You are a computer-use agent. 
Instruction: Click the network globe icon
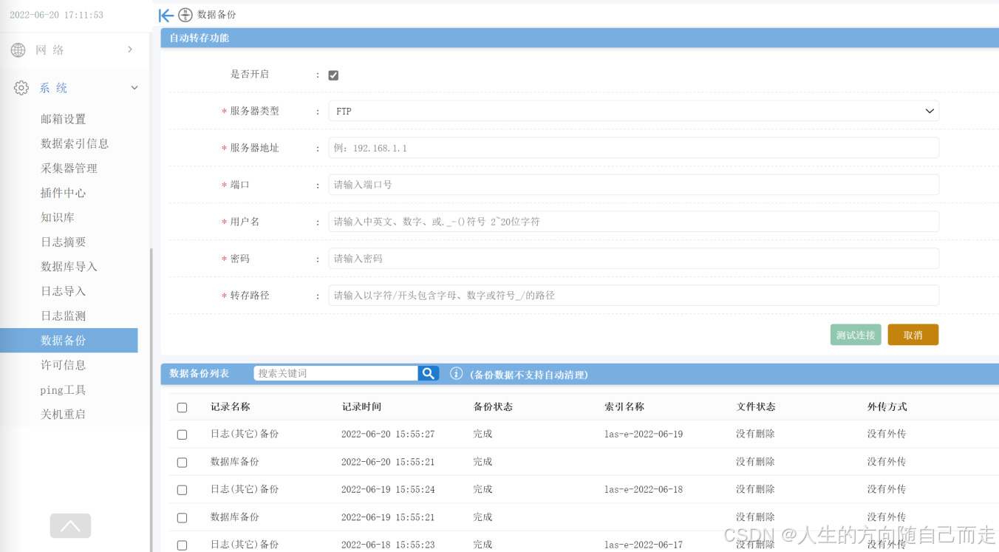(x=18, y=50)
